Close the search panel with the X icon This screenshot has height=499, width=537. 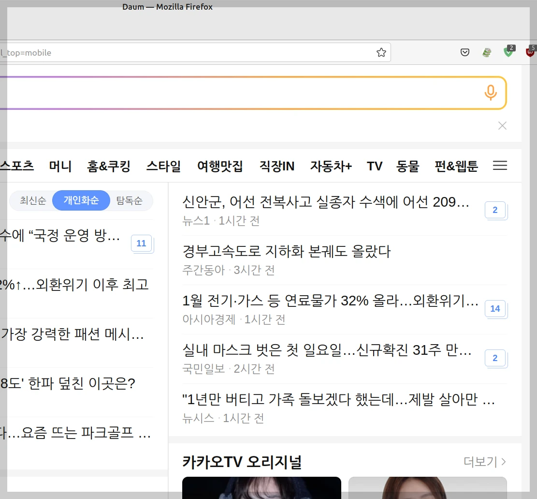click(502, 126)
